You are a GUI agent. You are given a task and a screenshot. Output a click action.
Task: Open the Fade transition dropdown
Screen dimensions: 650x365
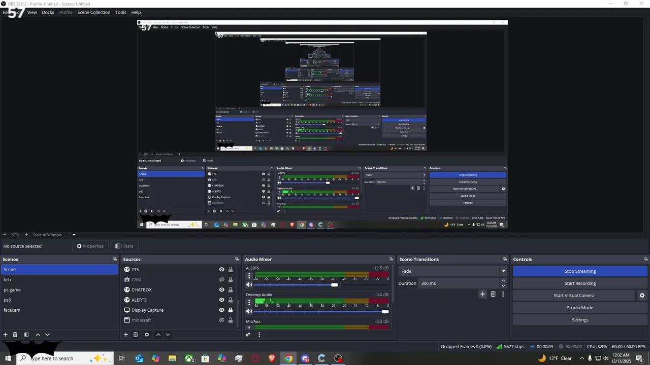tap(452, 271)
